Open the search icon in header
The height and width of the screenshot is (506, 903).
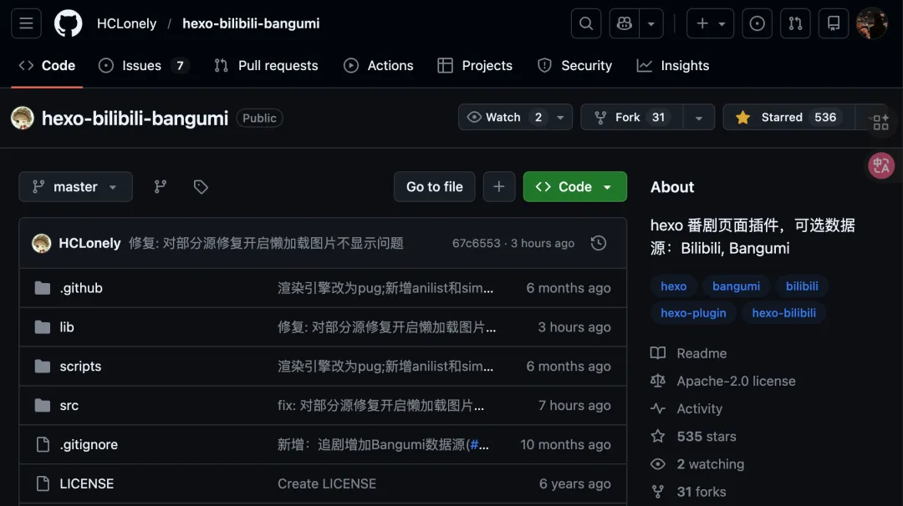tap(585, 23)
